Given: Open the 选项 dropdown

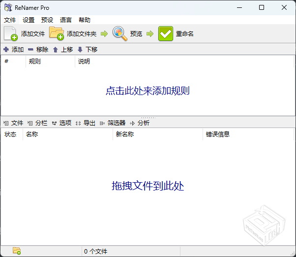Looking at the screenshot, I should point(65,123).
